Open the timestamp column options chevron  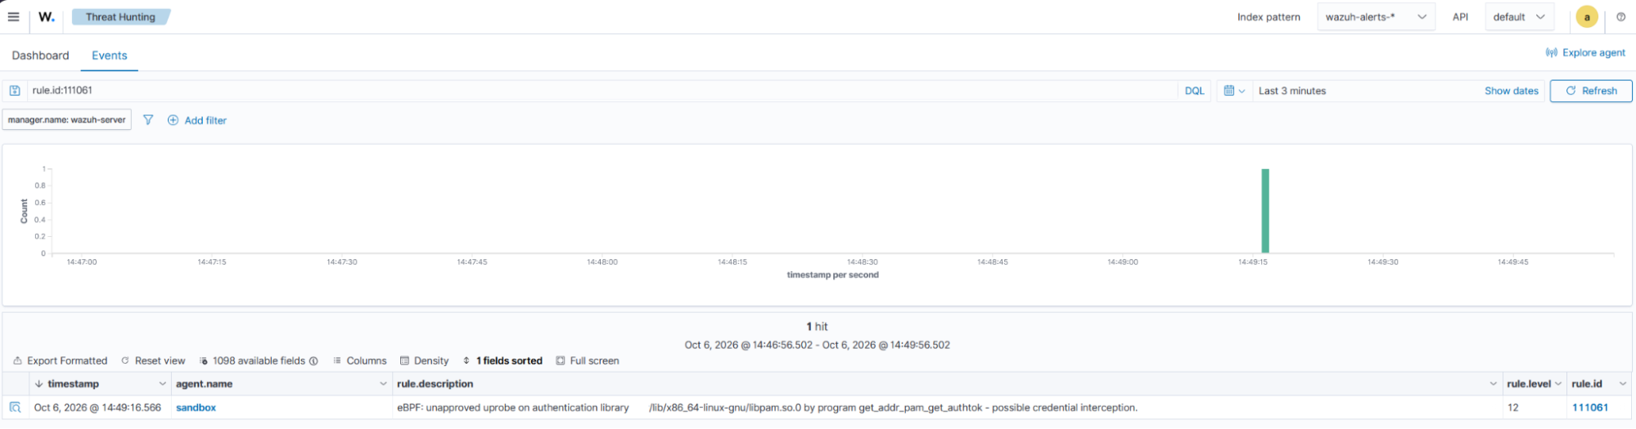tap(162, 384)
